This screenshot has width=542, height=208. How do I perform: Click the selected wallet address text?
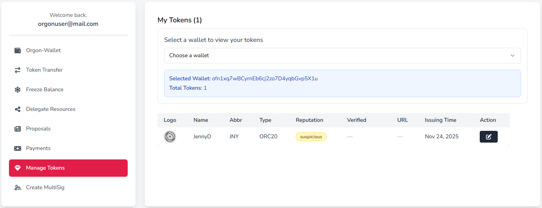pos(265,79)
